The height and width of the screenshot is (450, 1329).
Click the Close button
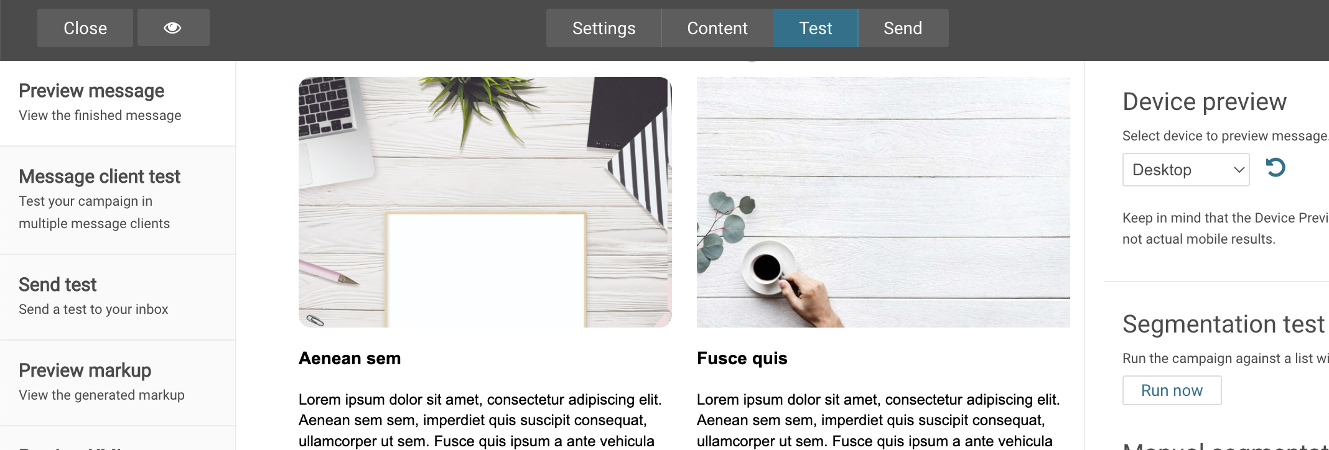pyautogui.click(x=85, y=28)
